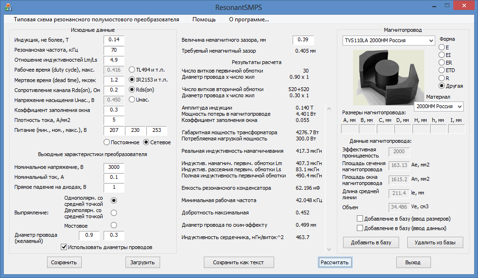The width and height of the screenshot is (478, 278).
Task: Click Удалить из базы button
Action: 435,242
